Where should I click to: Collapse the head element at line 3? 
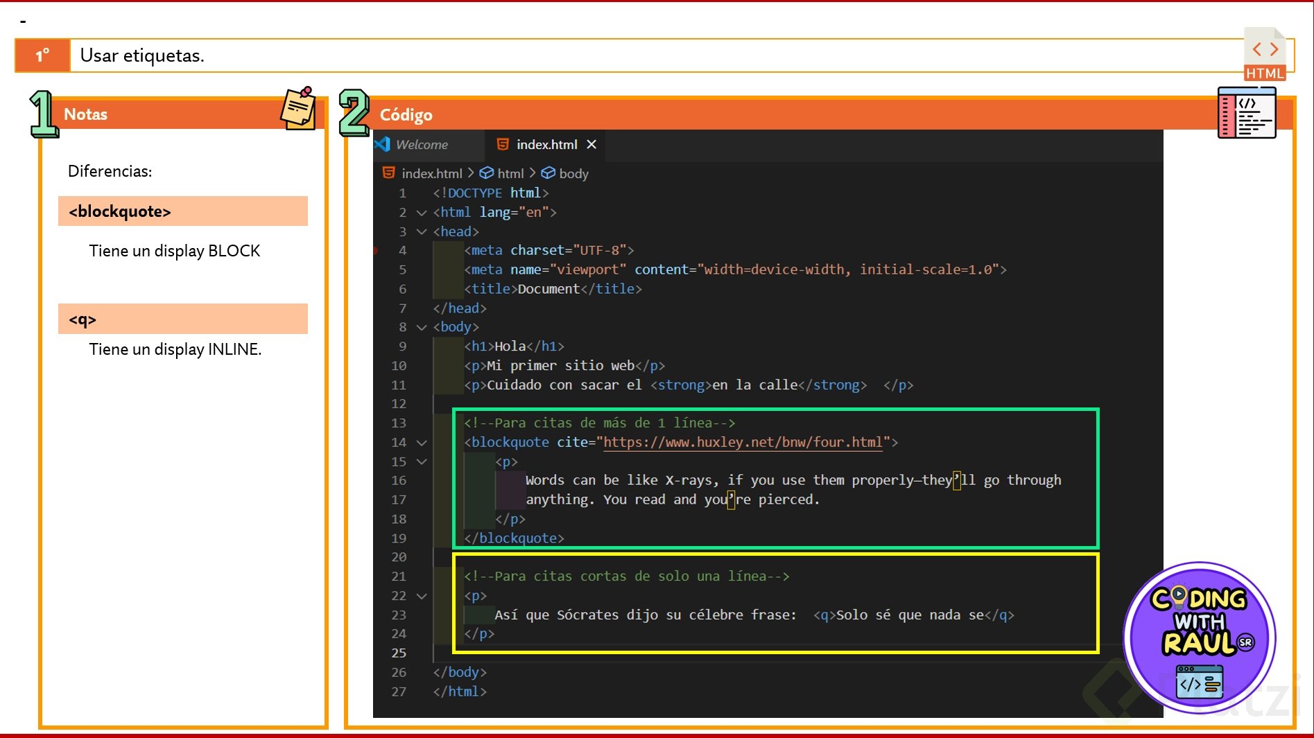(x=422, y=232)
